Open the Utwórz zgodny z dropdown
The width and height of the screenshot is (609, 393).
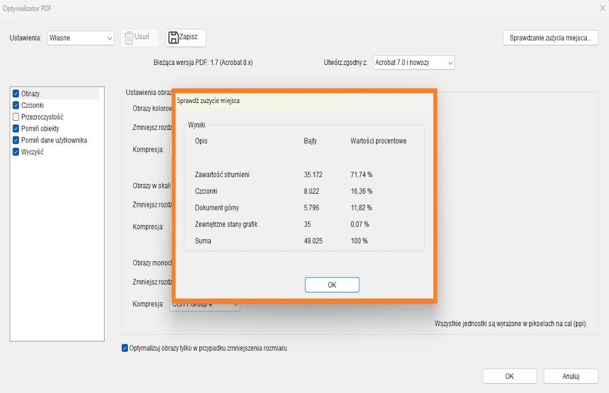[414, 62]
